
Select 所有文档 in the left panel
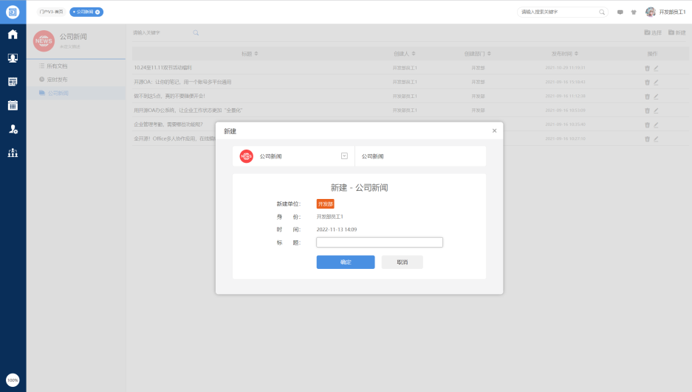(58, 66)
